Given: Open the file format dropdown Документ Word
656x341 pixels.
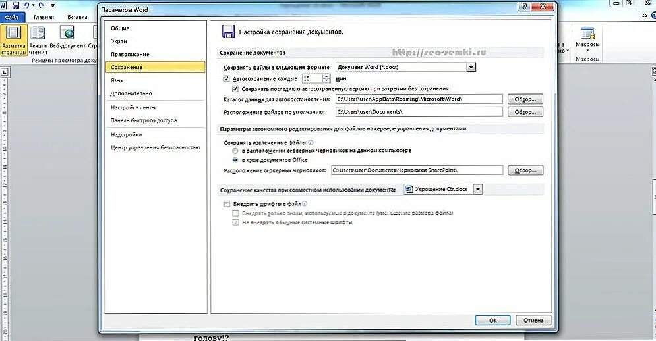Looking at the screenshot, I should click(x=471, y=67).
